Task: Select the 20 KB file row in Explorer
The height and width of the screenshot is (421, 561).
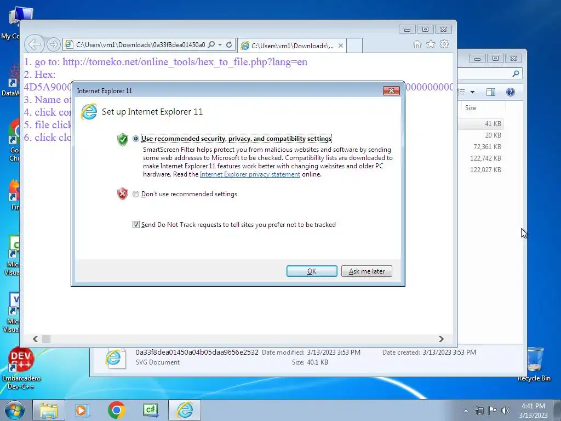Action: 481,135
